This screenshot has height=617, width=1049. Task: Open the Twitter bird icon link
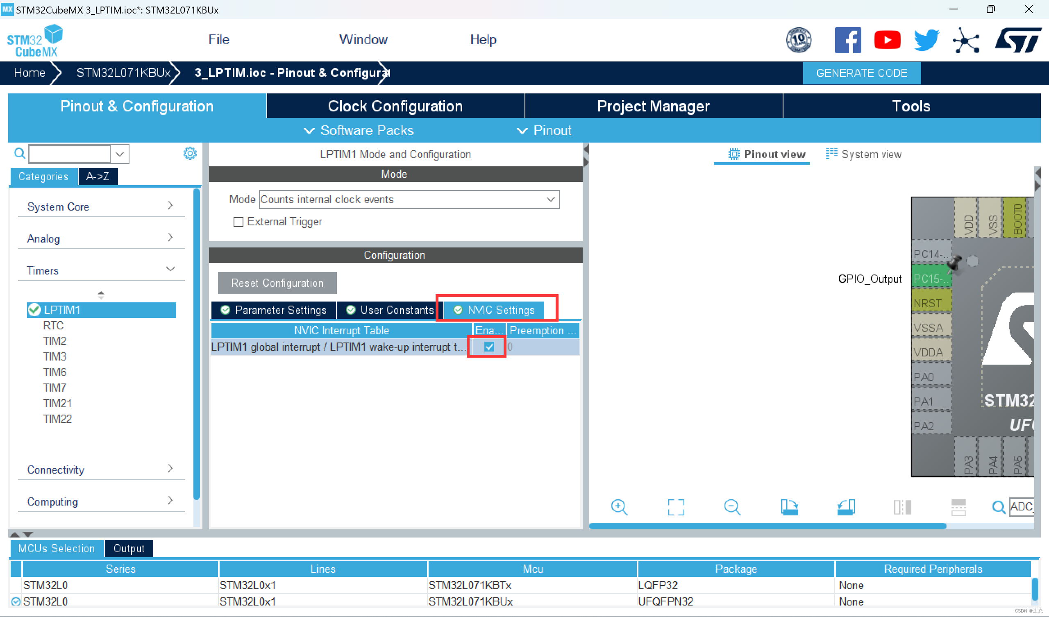point(926,40)
